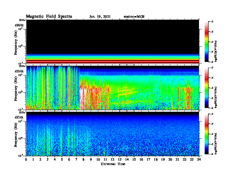This screenshot has width=237, height=183.
Task: Click the dZ/dt panel label
Action: 19,117
